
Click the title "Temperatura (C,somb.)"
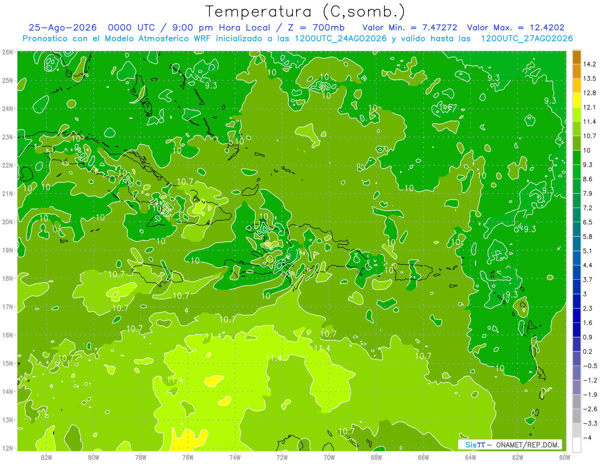click(305, 12)
